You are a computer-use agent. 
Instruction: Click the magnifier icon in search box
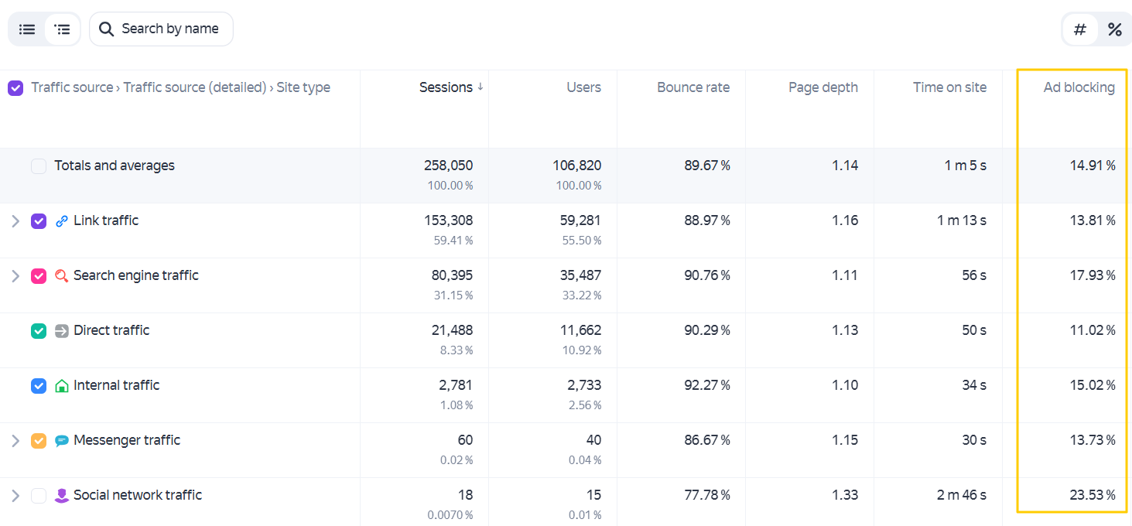107,29
